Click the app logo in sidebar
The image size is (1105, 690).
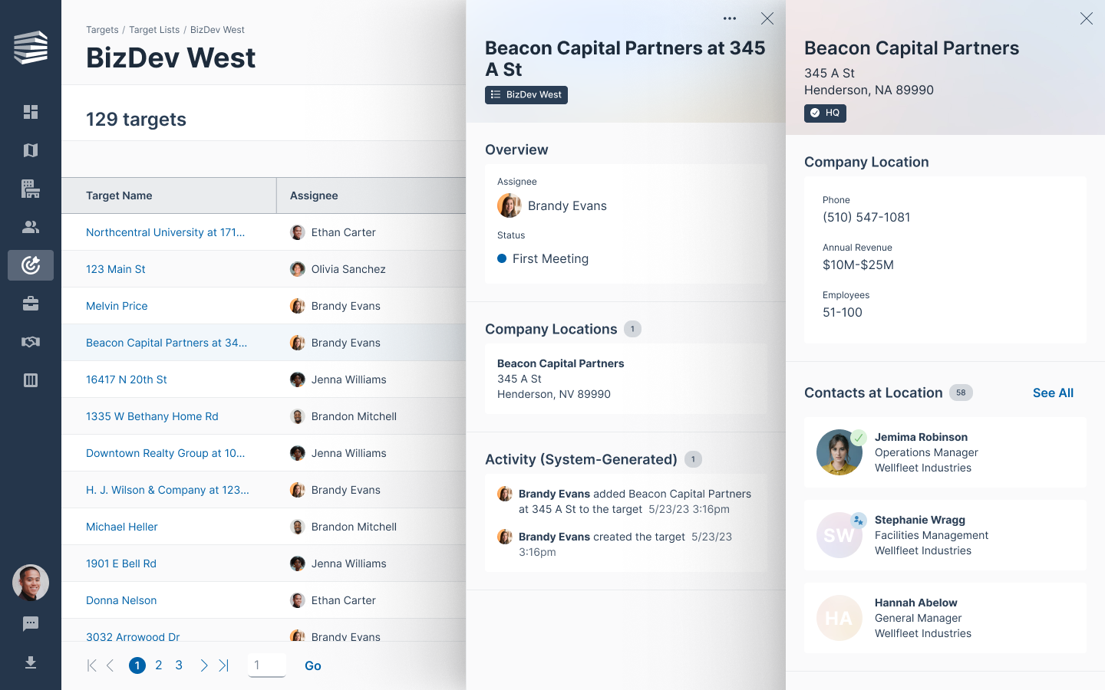(x=31, y=48)
